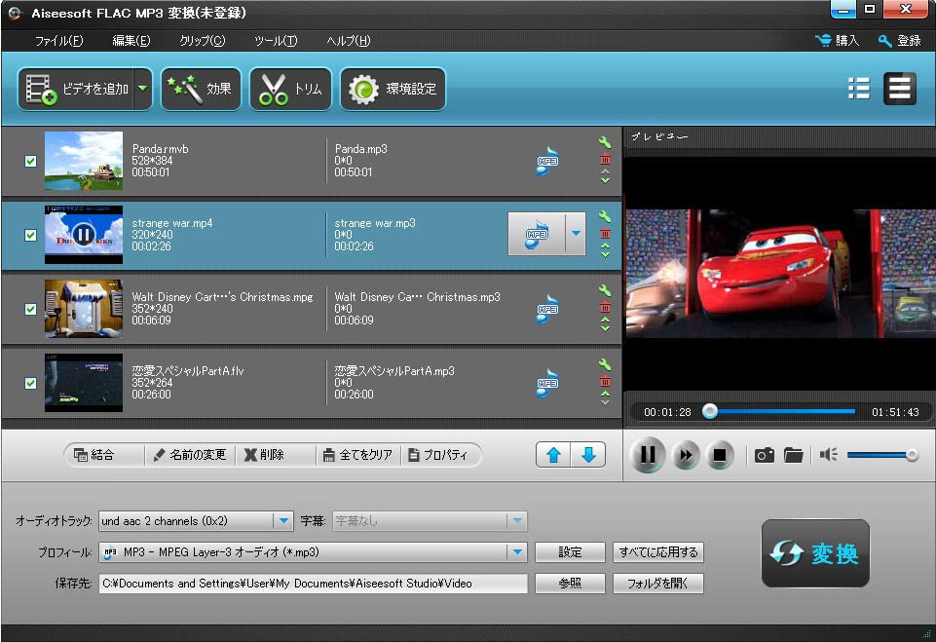Open the Help (ヘルプ) menu
This screenshot has height=642, width=936.
(x=349, y=41)
